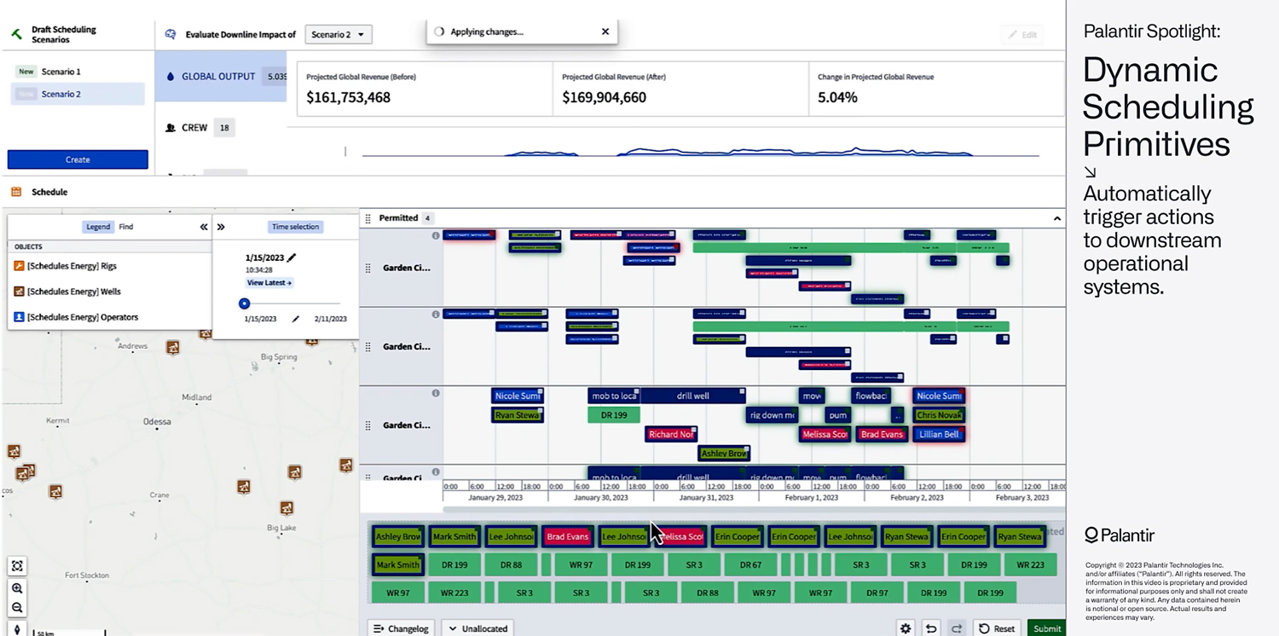Select the DR 67 unallocated block

pyautogui.click(x=750, y=564)
